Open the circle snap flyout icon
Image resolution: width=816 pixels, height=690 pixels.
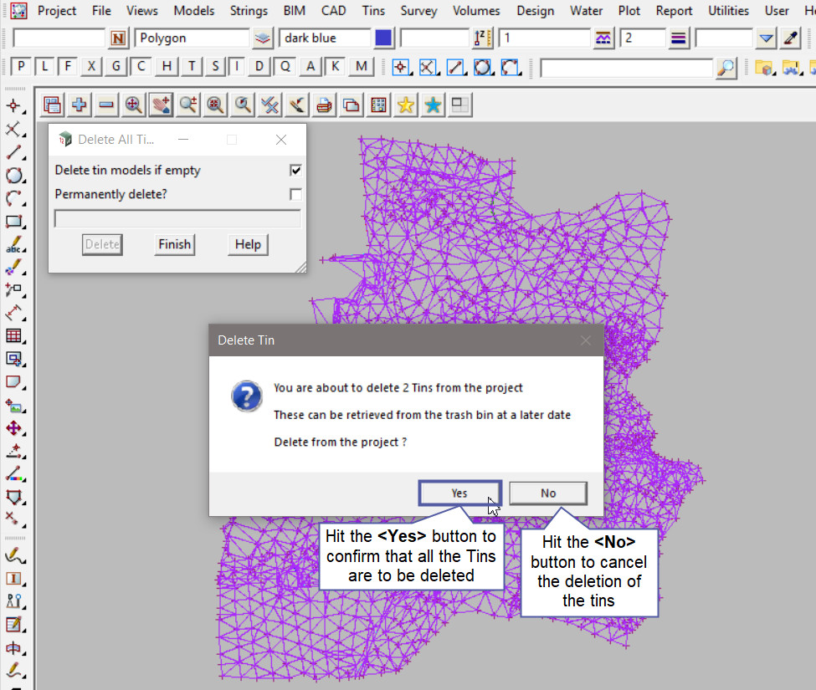(x=483, y=67)
